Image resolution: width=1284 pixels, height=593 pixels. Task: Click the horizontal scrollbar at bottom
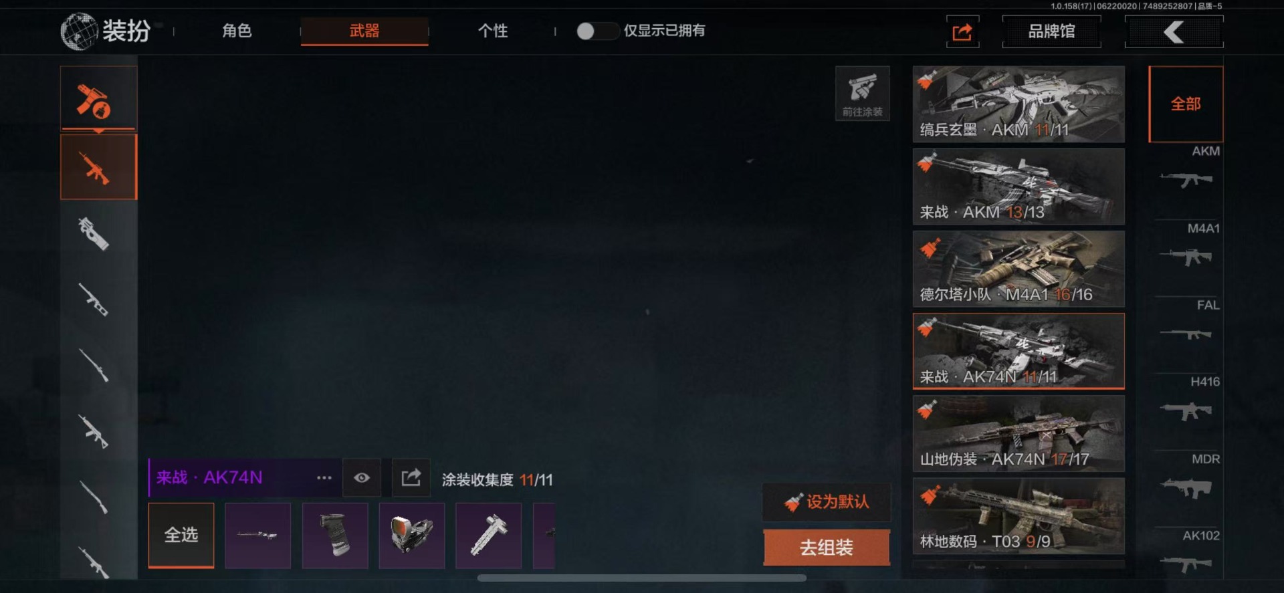click(x=641, y=578)
